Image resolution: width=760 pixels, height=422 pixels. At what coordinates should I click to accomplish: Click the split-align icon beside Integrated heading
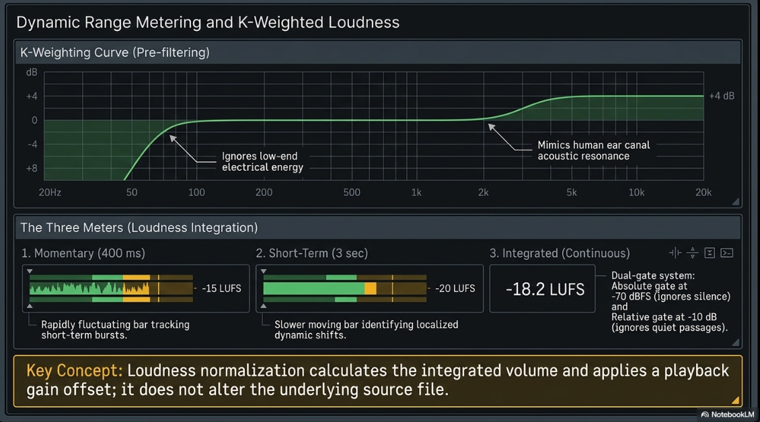coord(675,252)
